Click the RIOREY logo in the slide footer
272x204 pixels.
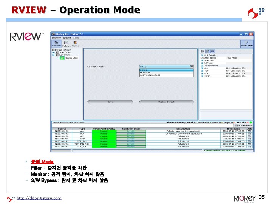(244, 198)
